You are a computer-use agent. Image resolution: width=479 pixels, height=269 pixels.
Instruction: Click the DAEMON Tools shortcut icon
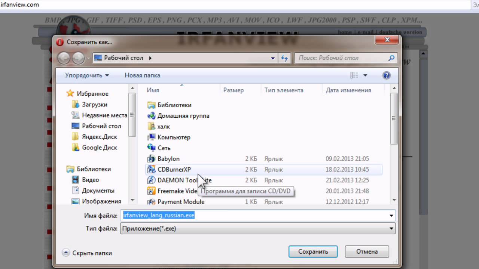click(151, 180)
